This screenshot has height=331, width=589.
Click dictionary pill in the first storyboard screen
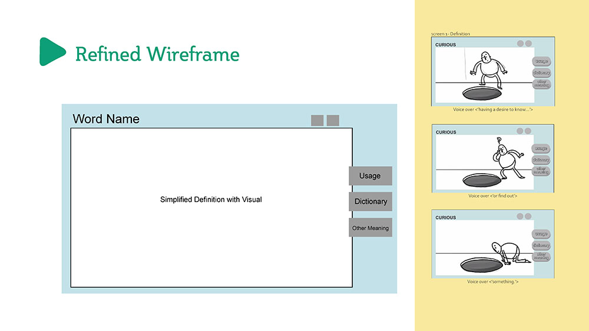pos(541,72)
